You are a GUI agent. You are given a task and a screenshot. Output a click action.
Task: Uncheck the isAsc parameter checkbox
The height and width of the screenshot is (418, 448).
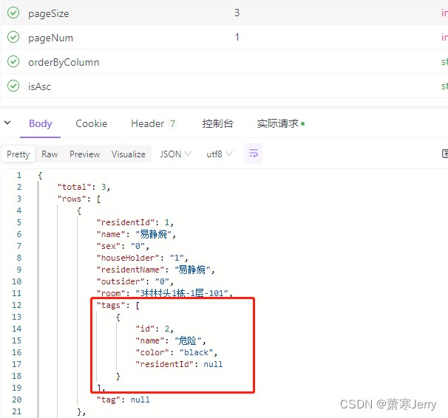pos(13,86)
